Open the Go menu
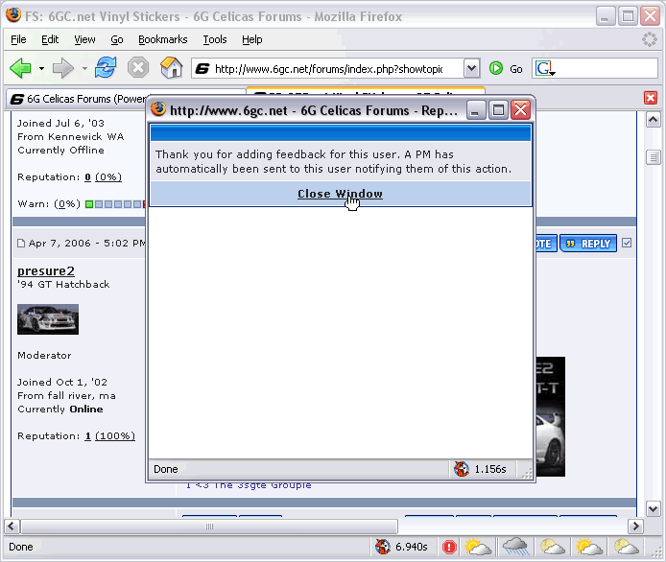Viewport: 666px width, 562px height. (x=117, y=39)
